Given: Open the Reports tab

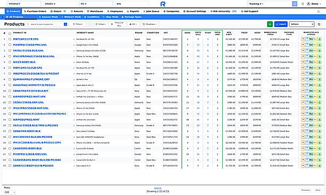Looking at the screenshot, I should tap(133, 12).
